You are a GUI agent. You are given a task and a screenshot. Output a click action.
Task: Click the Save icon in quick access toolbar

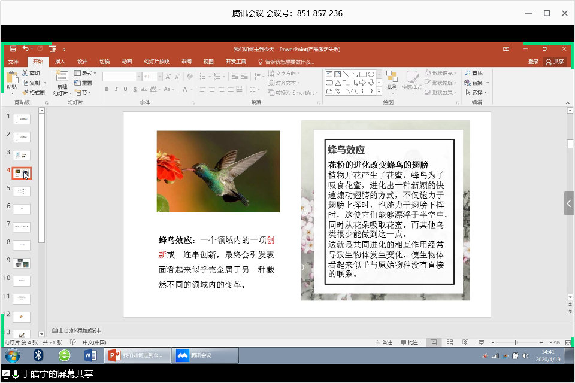(13, 48)
